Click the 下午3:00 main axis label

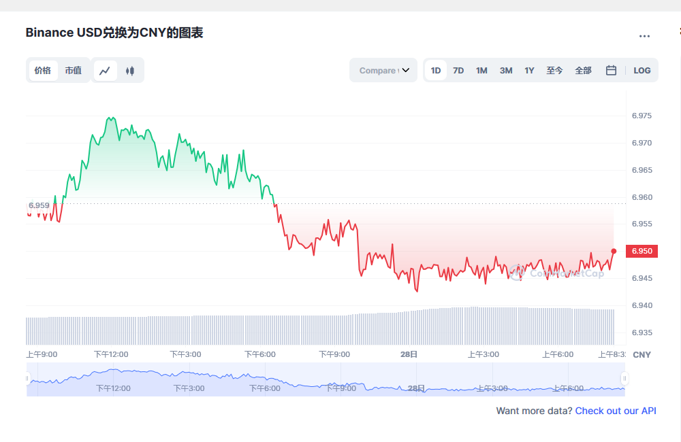[x=185, y=354]
